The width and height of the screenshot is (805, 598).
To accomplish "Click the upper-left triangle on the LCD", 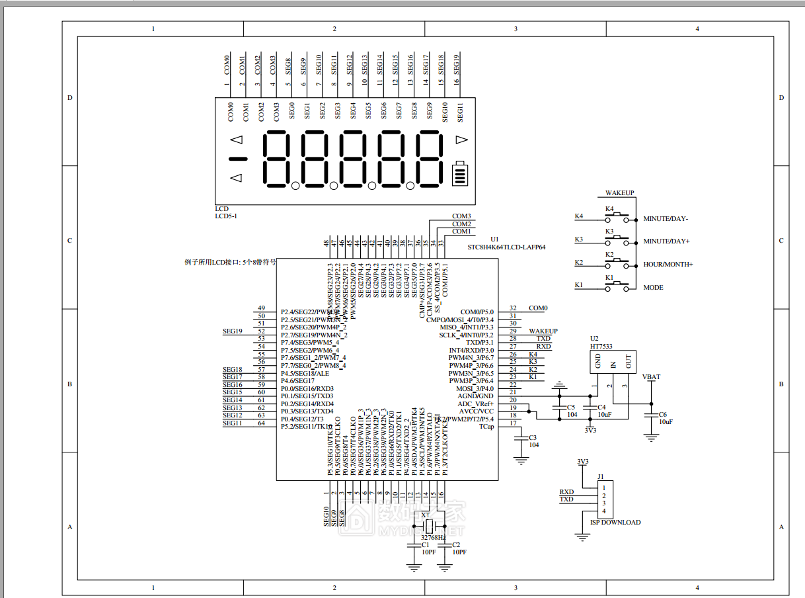I will point(236,140).
